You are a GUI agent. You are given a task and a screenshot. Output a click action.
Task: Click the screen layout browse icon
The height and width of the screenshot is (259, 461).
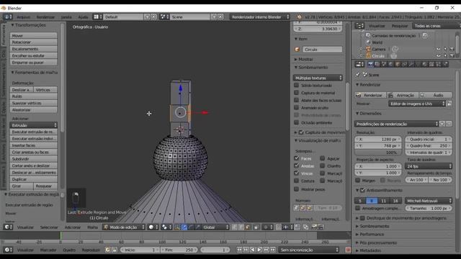click(x=97, y=17)
